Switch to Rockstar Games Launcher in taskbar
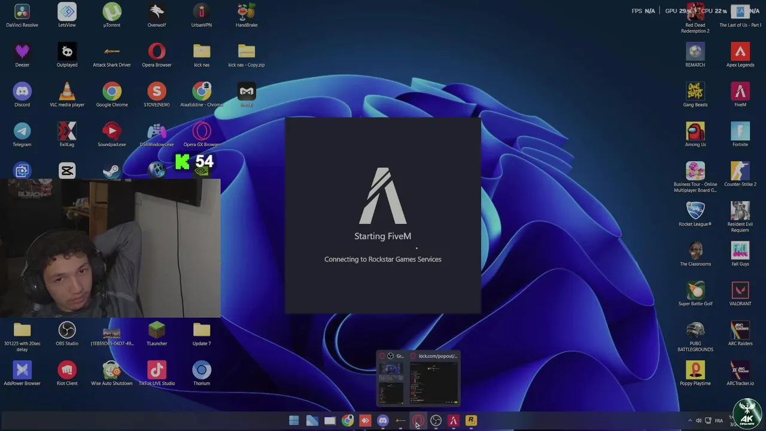766x431 pixels. [x=471, y=421]
